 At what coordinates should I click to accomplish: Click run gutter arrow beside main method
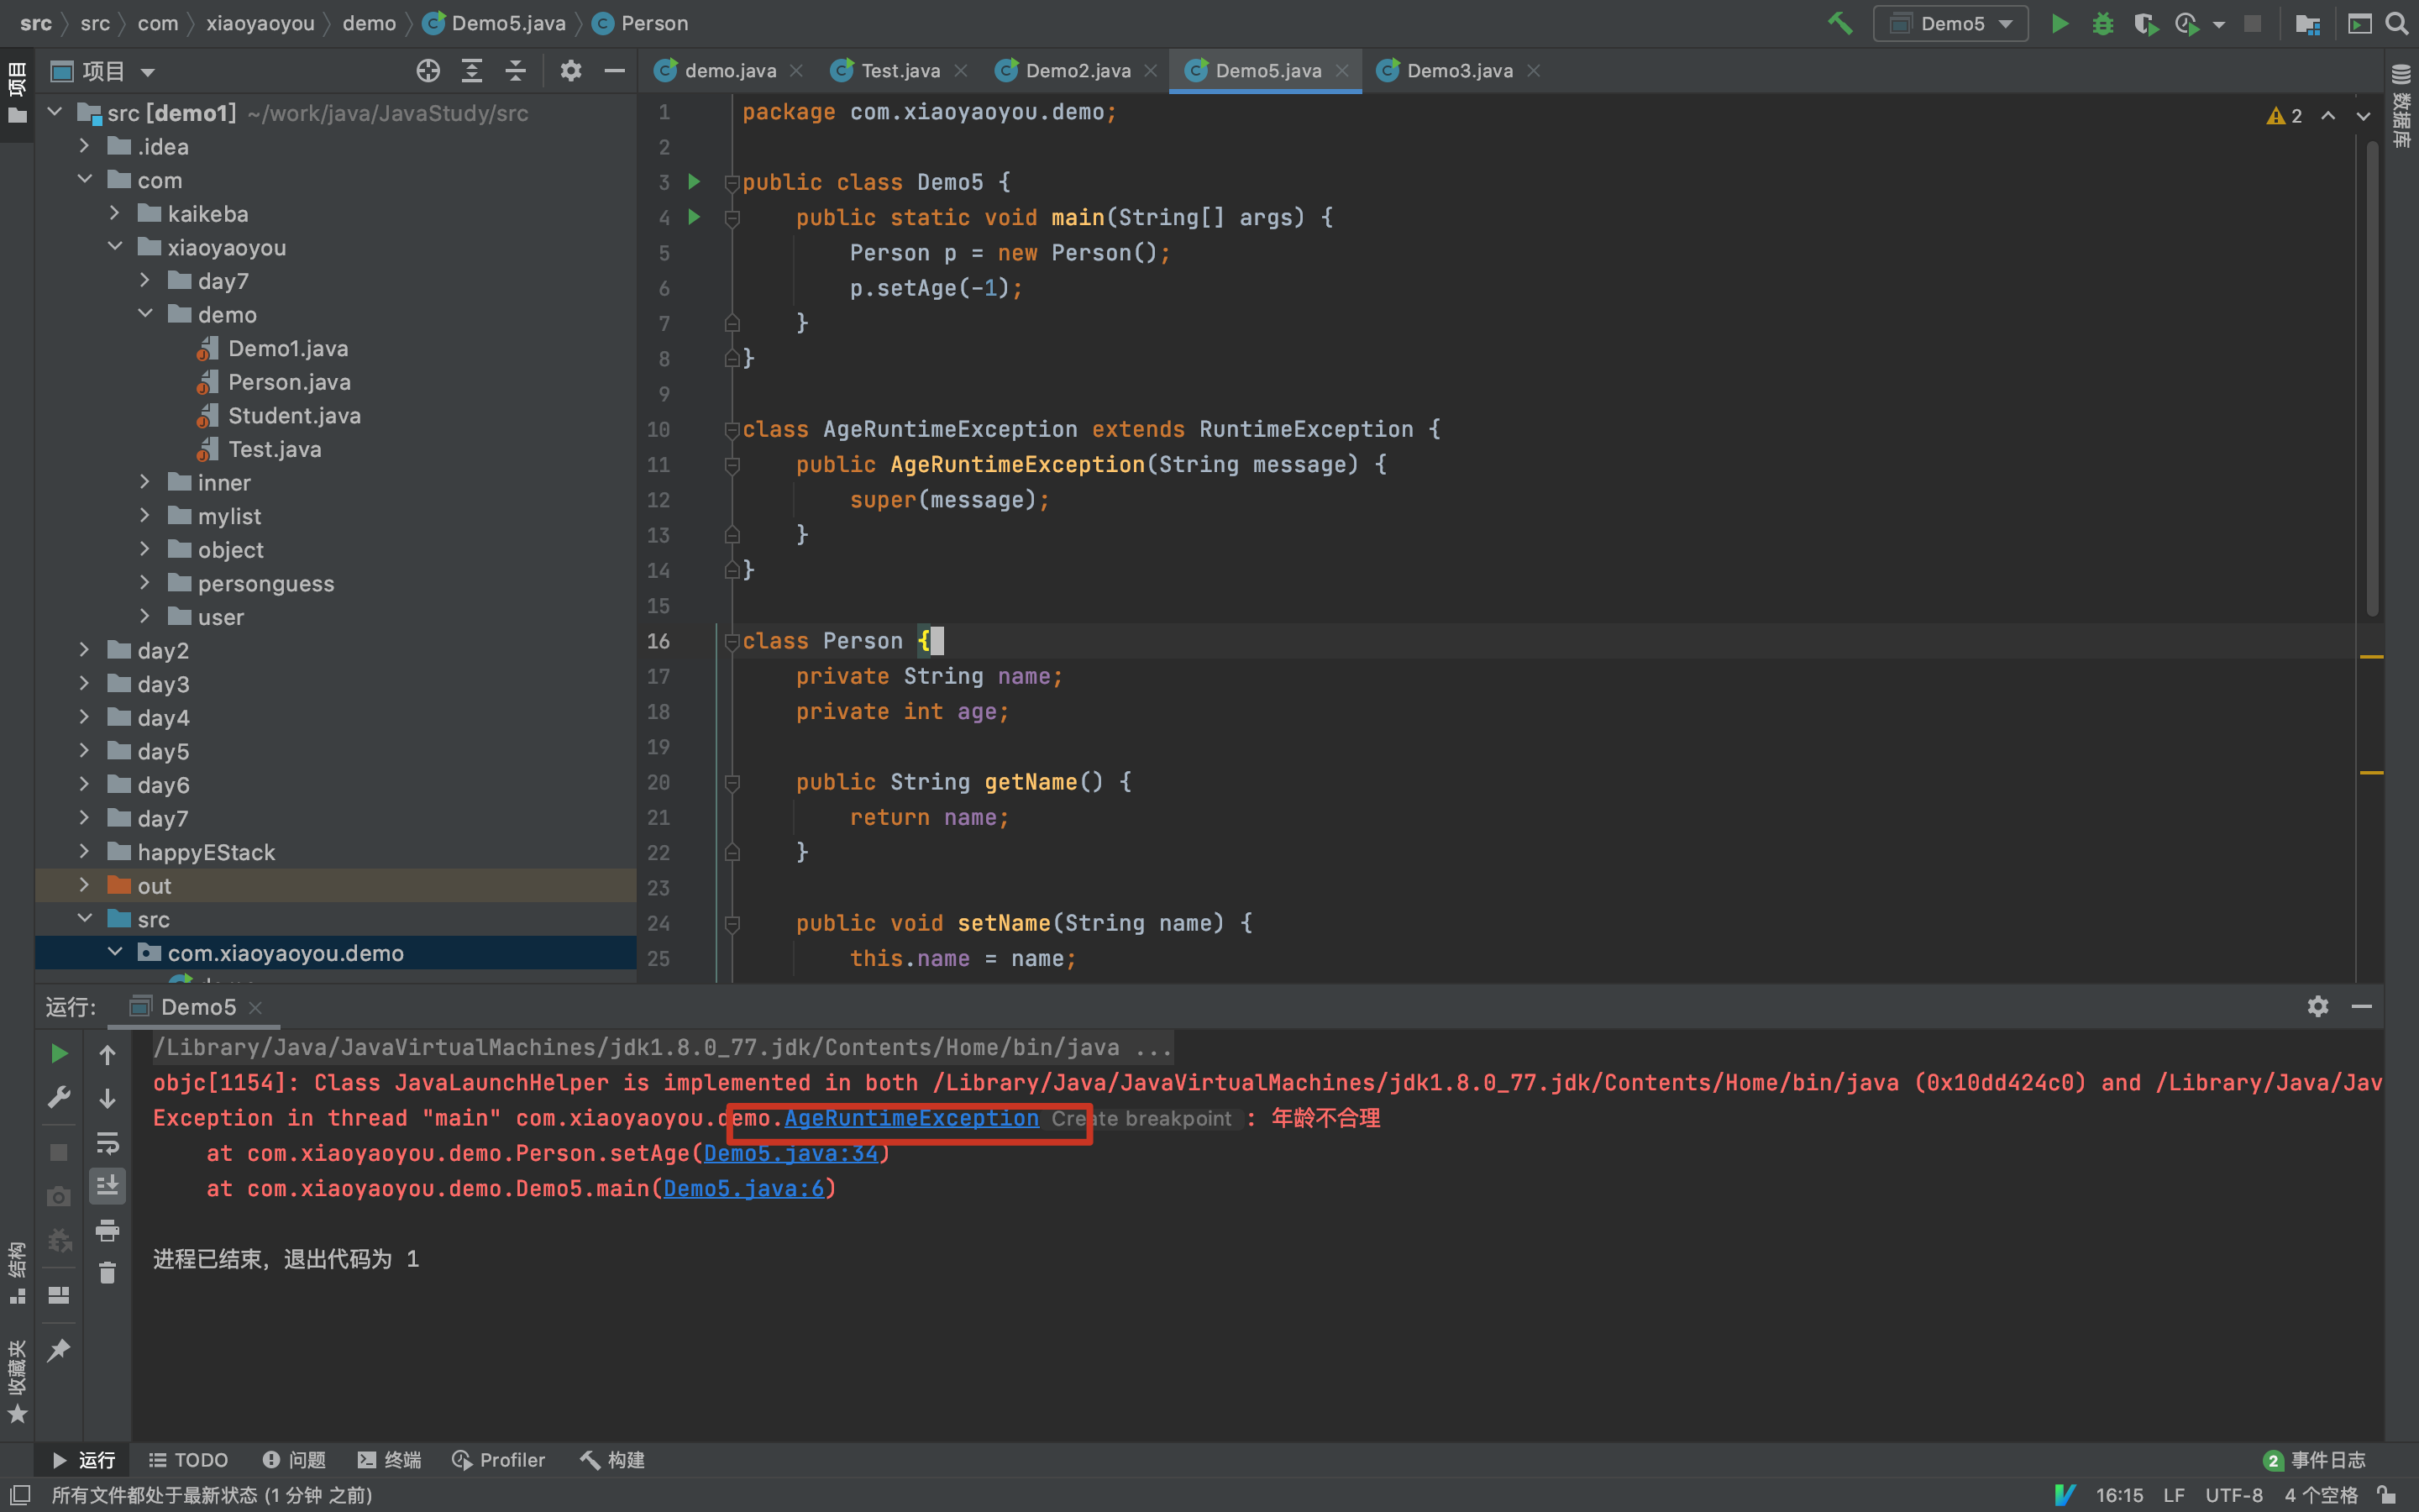(x=695, y=217)
